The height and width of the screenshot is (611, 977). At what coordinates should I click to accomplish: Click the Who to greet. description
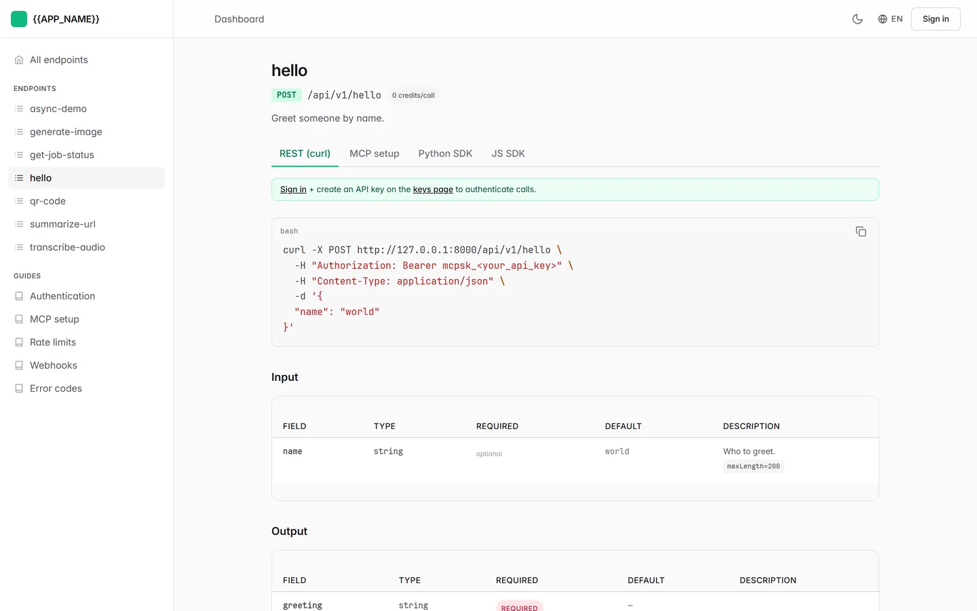point(749,451)
